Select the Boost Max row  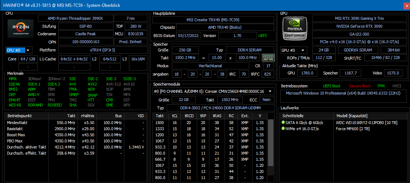point(76,135)
